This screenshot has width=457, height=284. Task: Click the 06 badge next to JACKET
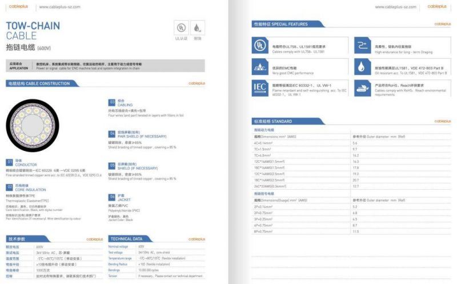[x=112, y=197]
